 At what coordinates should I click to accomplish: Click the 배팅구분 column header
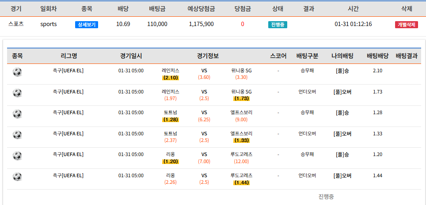307,56
